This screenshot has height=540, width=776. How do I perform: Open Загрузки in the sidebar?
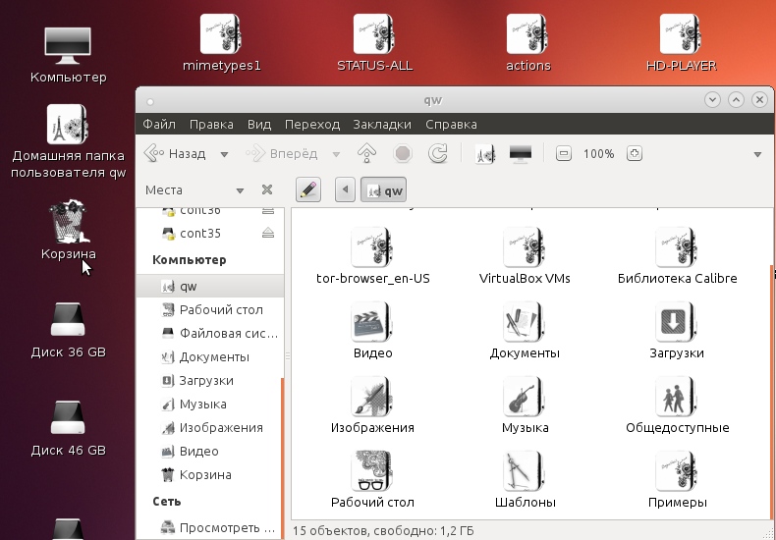(x=210, y=381)
